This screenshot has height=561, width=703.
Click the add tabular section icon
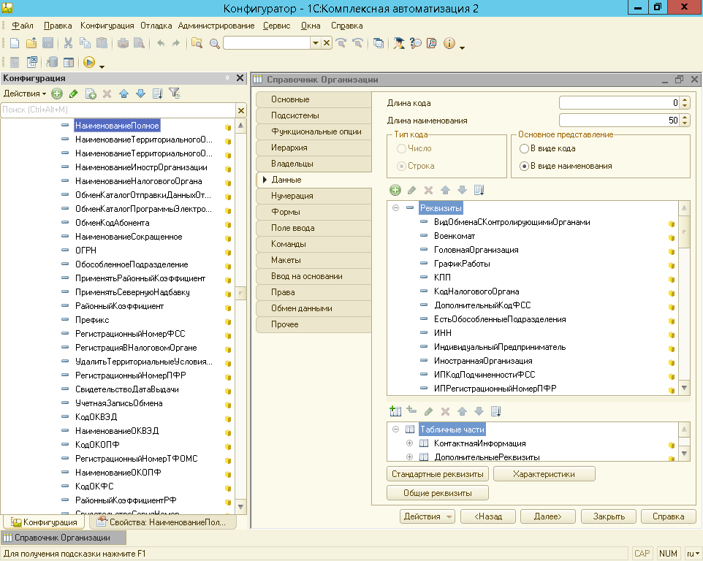click(x=395, y=411)
